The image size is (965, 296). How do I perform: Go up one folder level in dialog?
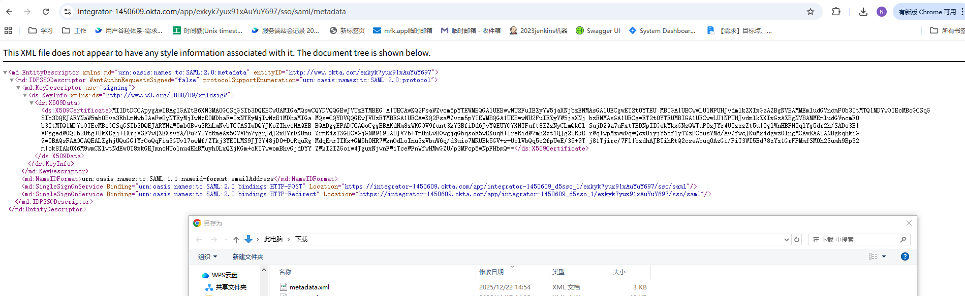point(236,240)
